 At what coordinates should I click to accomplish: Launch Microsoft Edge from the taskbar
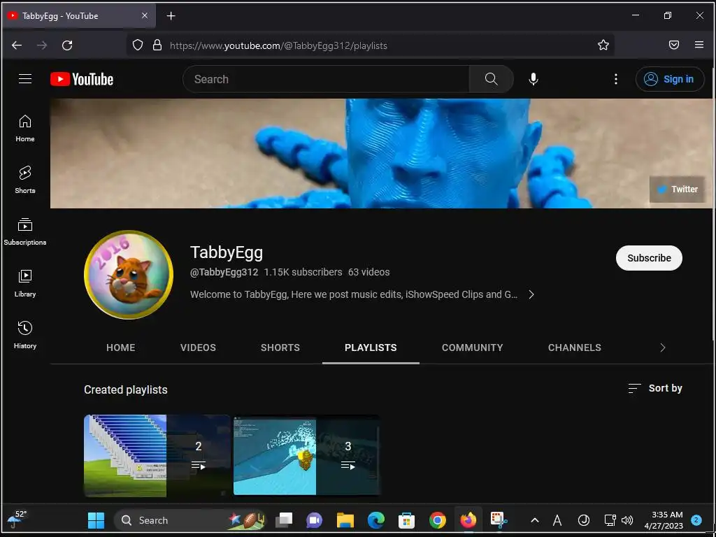pos(375,520)
